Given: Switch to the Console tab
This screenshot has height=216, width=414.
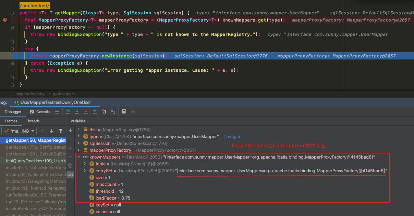Looking at the screenshot, I should (40, 112).
